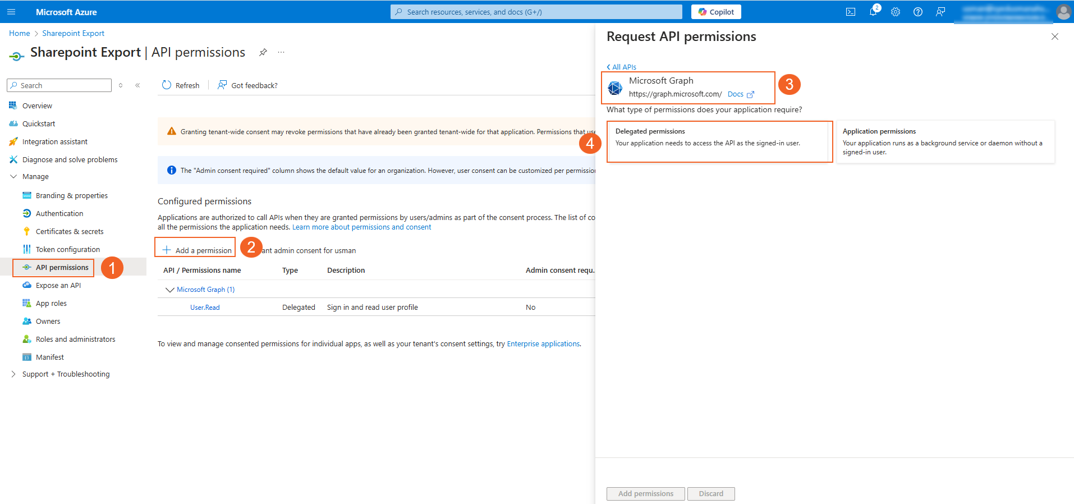The height and width of the screenshot is (504, 1074).
Task: Pin the Sharepoint Export page
Action: [x=263, y=52]
